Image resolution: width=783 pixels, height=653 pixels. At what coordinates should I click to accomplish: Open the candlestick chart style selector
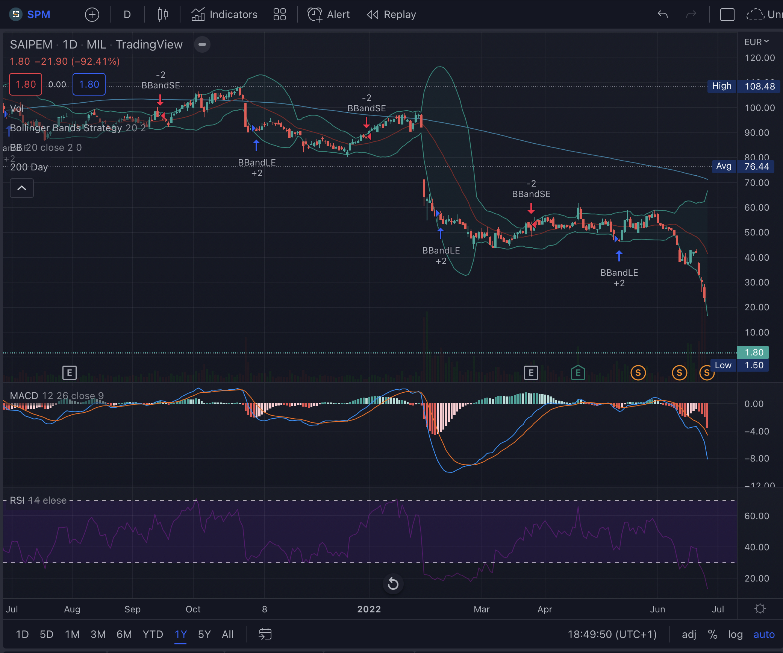click(162, 15)
